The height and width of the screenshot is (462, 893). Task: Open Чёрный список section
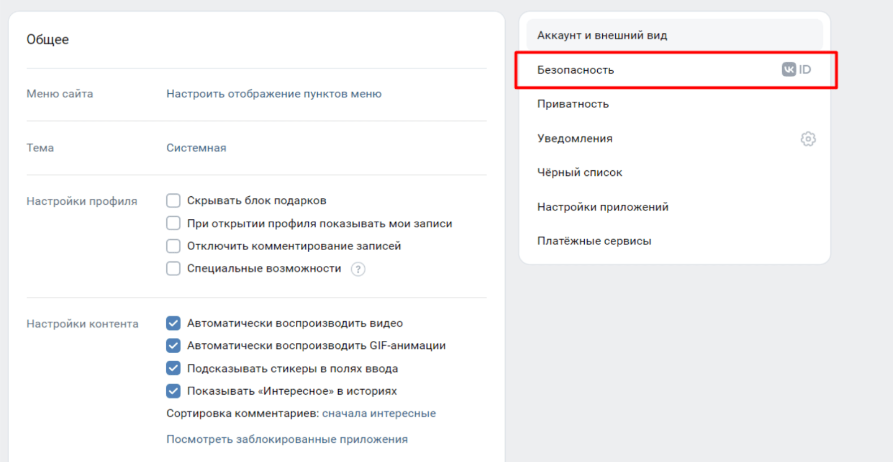[674, 172]
